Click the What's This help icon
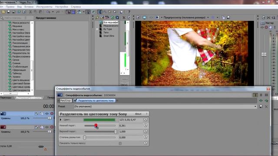 click(129, 12)
